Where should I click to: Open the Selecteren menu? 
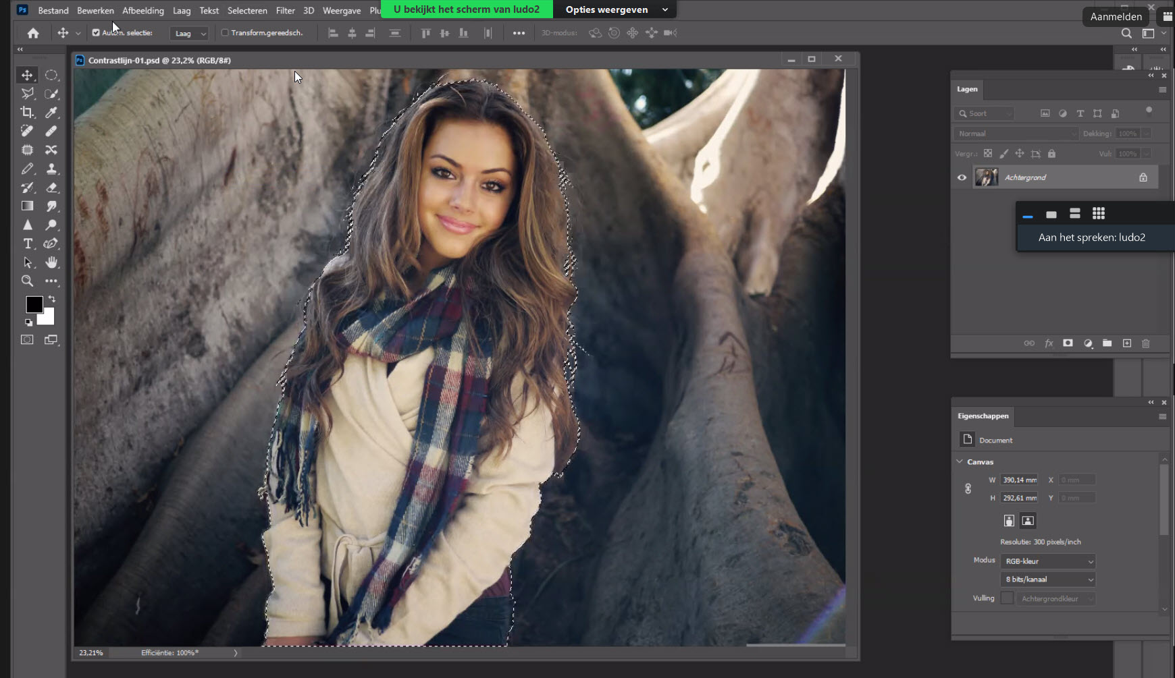tap(247, 10)
